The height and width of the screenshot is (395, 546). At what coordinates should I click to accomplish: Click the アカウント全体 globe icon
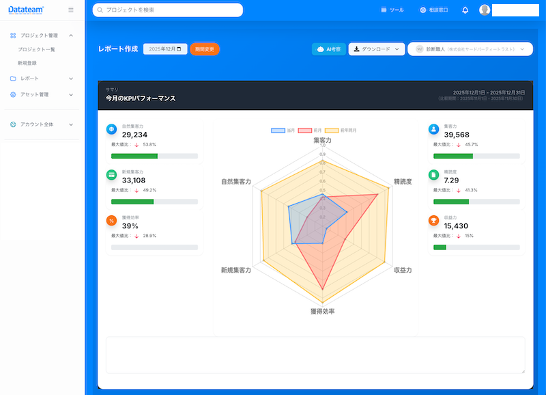13,124
